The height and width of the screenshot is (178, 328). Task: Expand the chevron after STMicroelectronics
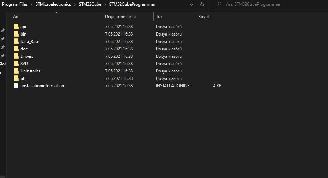click(75, 4)
